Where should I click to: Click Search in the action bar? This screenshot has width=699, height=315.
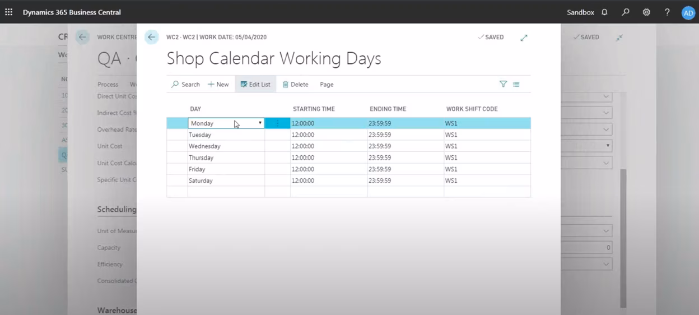pos(185,85)
